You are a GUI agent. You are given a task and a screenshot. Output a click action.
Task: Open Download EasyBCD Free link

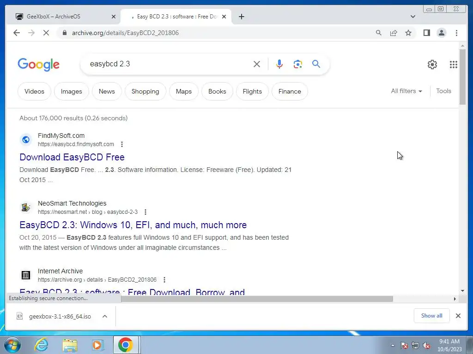coord(72,157)
